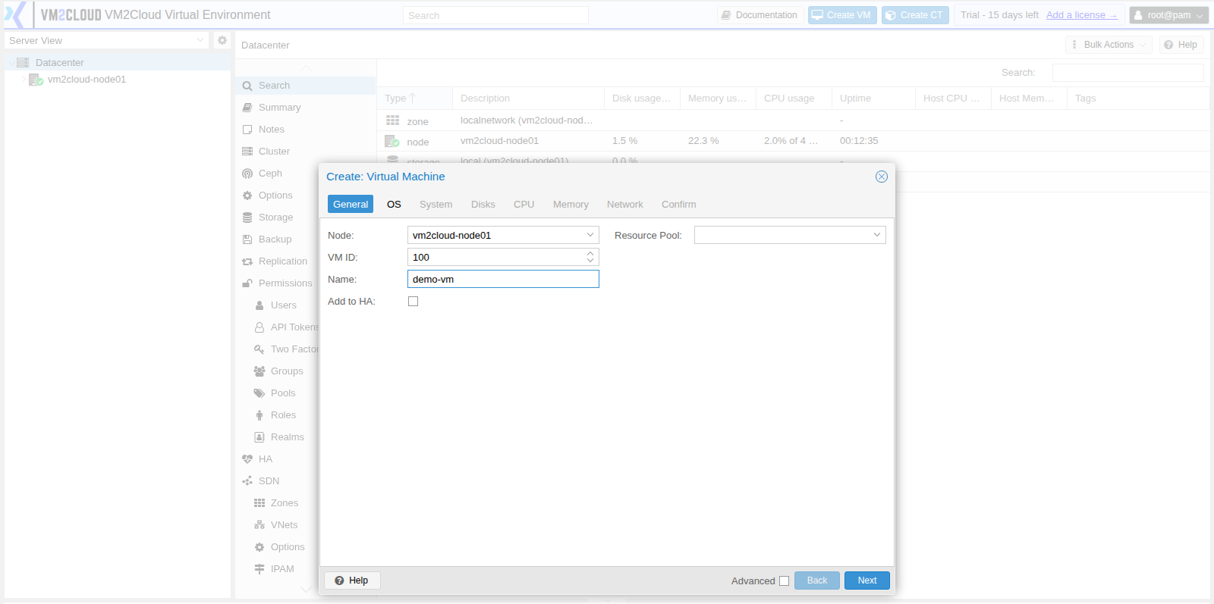This screenshot has height=604, width=1214.
Task: Open the Bulk Actions dropdown
Action: (x=1109, y=45)
